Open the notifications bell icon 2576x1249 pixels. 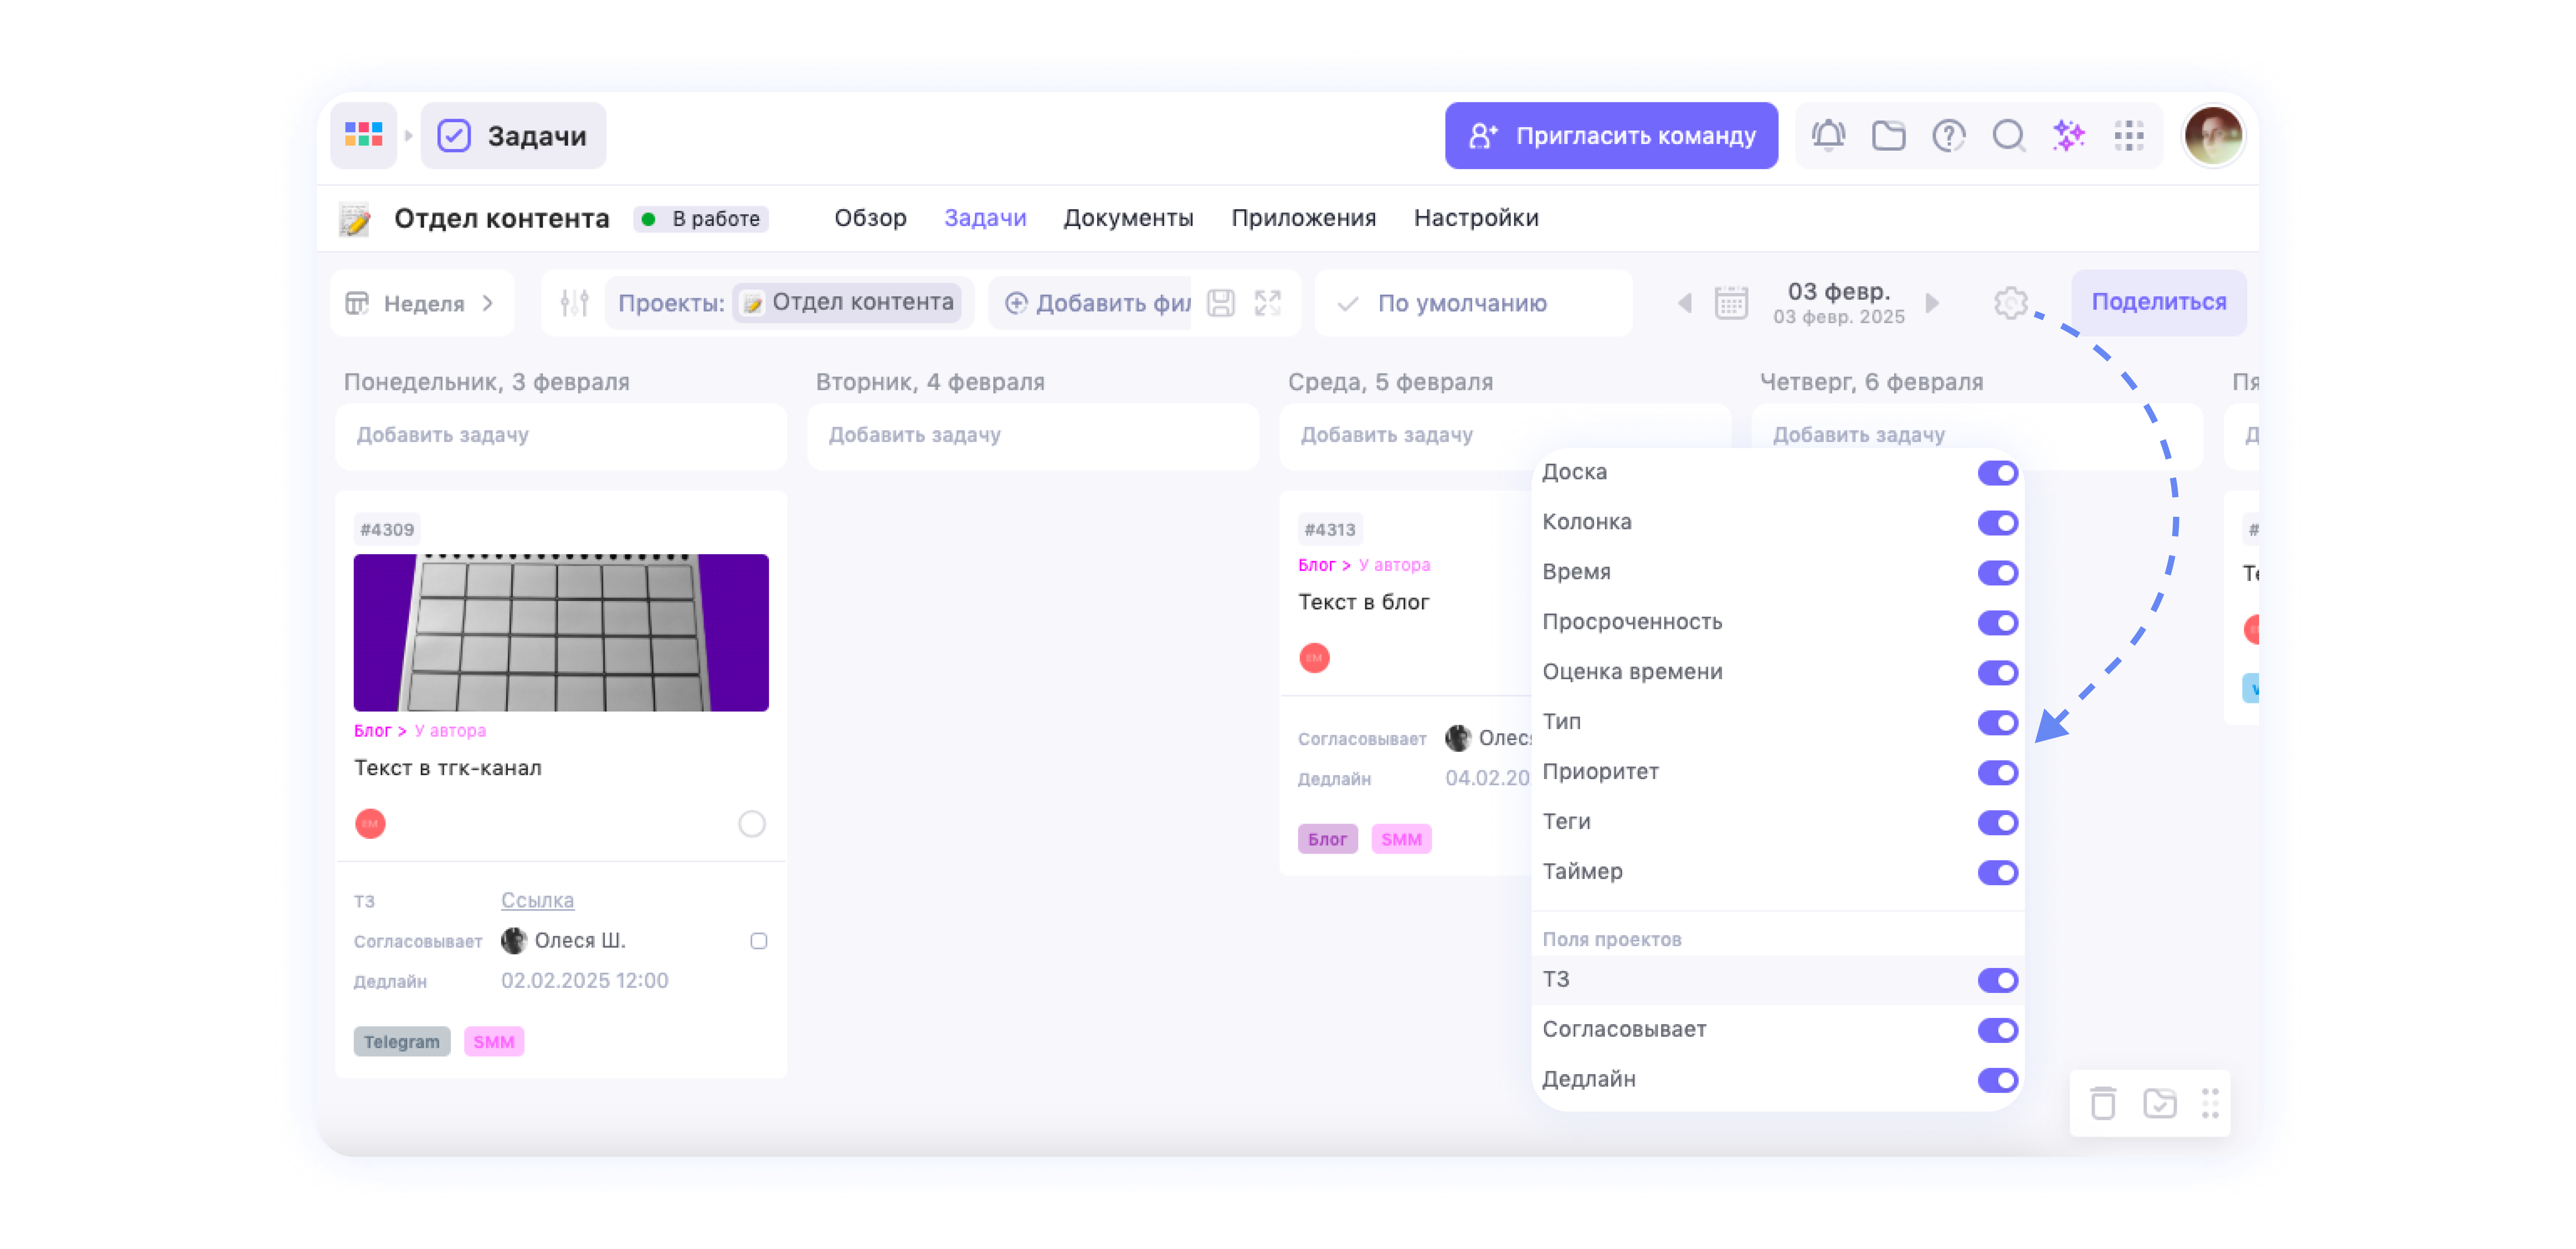pyautogui.click(x=1828, y=135)
